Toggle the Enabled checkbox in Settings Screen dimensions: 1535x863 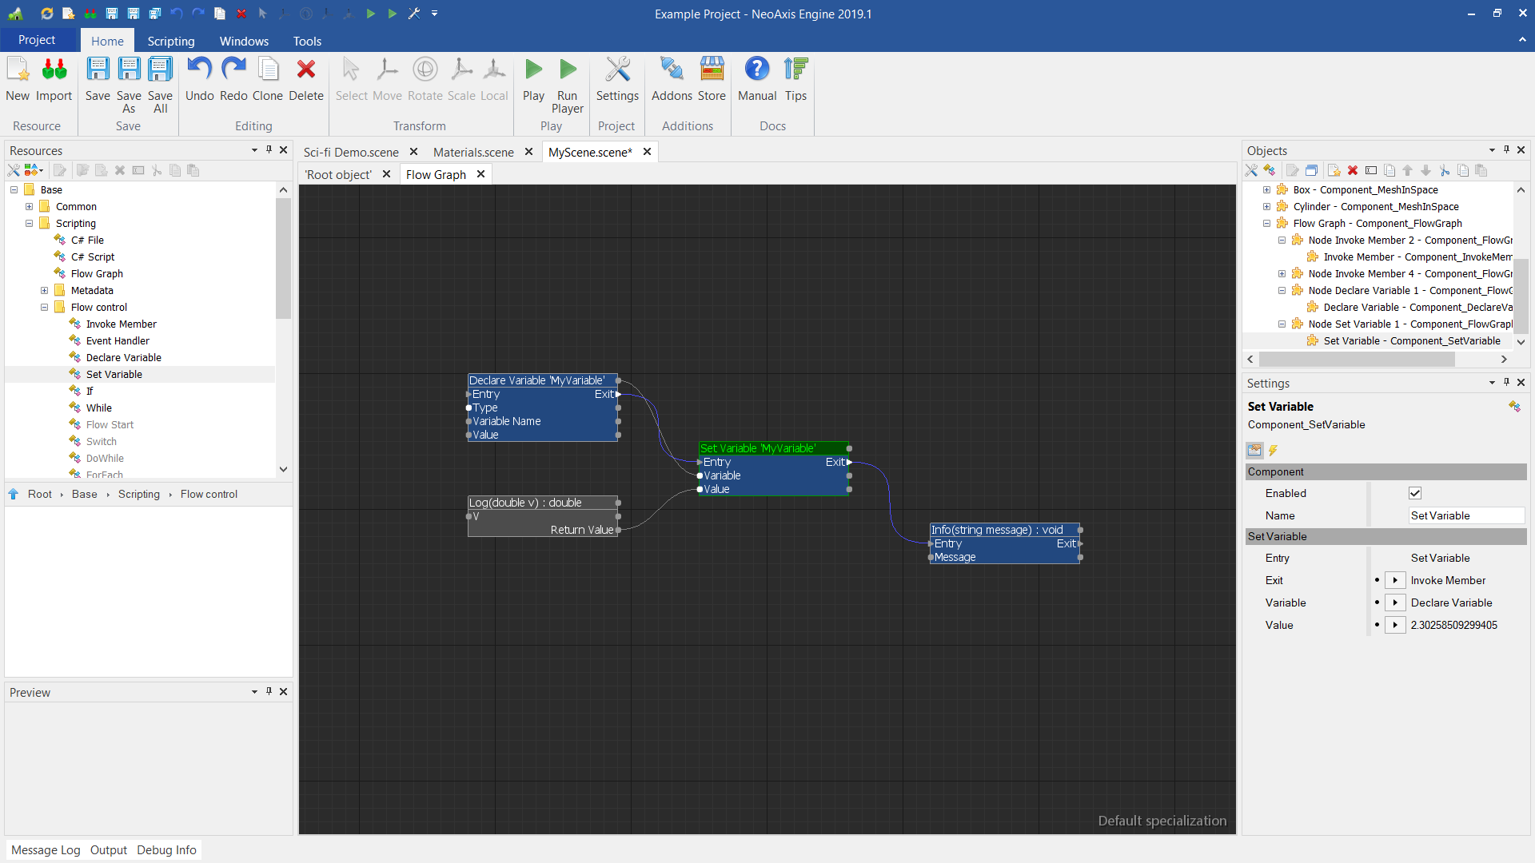coord(1415,493)
